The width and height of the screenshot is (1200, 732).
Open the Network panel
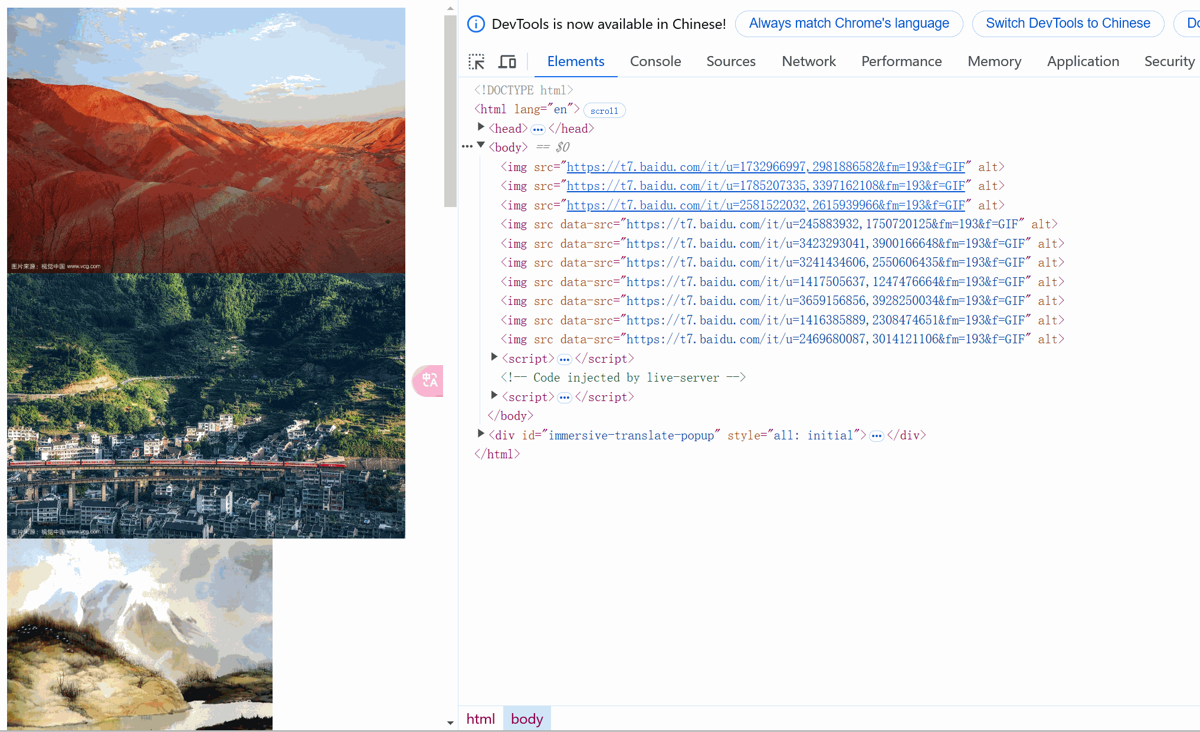[x=808, y=61]
